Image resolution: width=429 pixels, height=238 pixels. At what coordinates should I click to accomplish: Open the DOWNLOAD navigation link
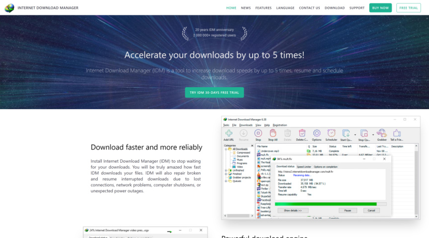pyautogui.click(x=335, y=8)
